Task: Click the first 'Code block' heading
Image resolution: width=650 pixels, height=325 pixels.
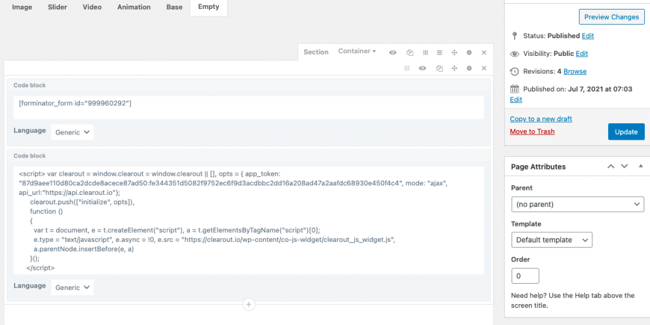Action: tap(29, 85)
